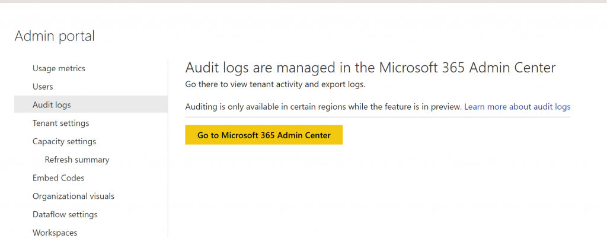Open the Workspaces section
This screenshot has width=607, height=238.
pyautogui.click(x=55, y=233)
